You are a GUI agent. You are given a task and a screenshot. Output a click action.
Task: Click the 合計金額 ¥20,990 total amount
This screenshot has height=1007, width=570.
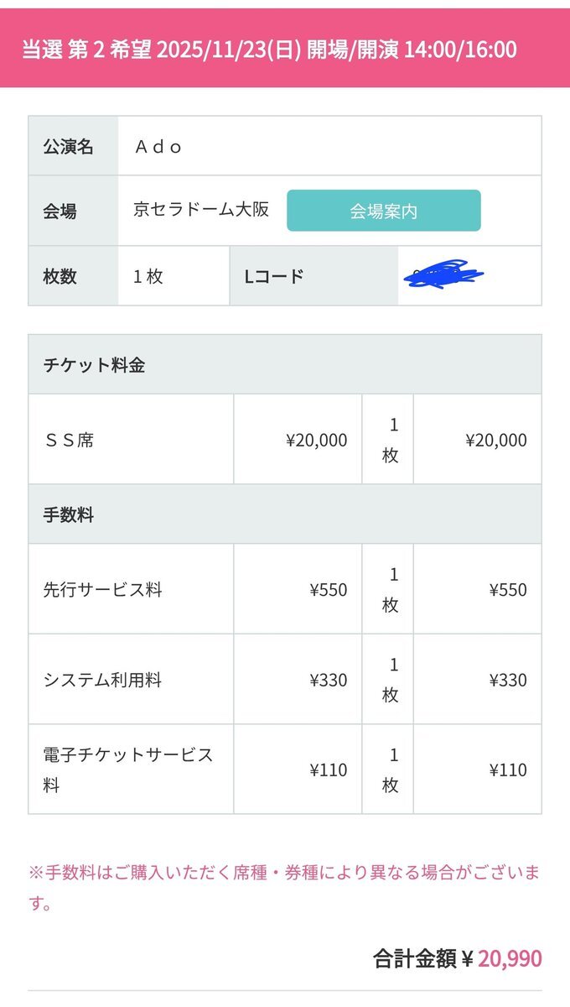[458, 958]
